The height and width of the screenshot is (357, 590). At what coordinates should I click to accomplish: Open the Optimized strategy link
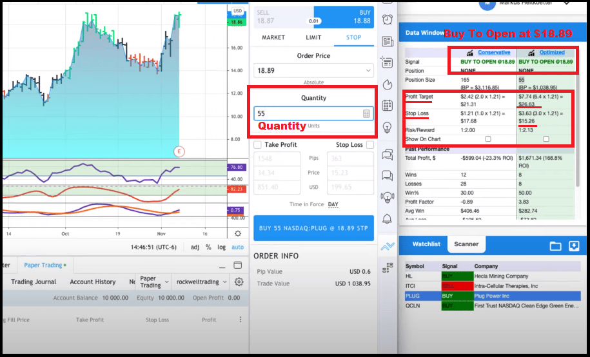pos(551,53)
